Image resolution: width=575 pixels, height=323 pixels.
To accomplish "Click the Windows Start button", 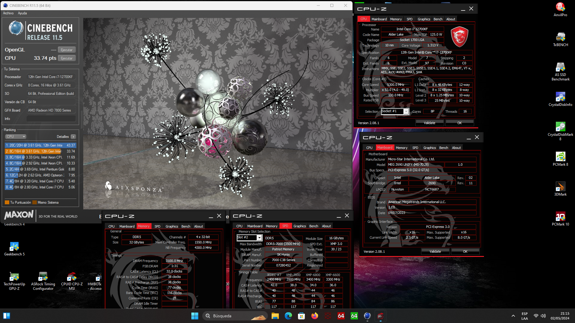I will pos(195,316).
